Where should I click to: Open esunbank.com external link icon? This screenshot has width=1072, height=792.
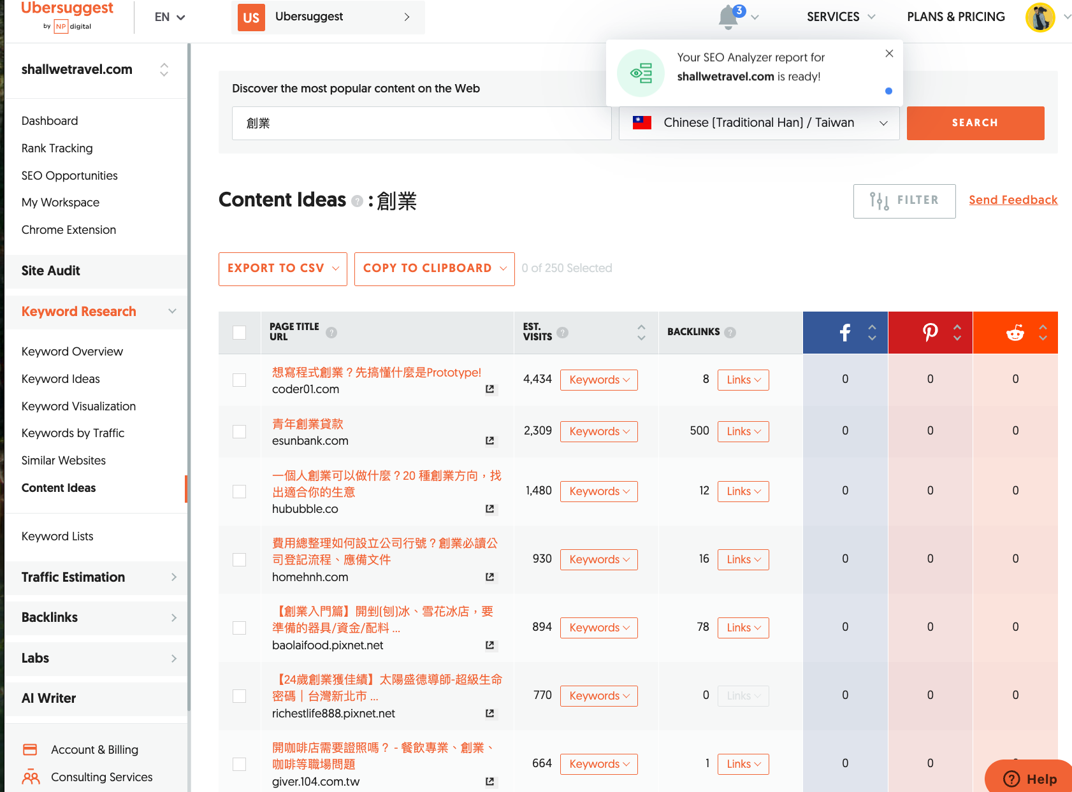pos(489,440)
